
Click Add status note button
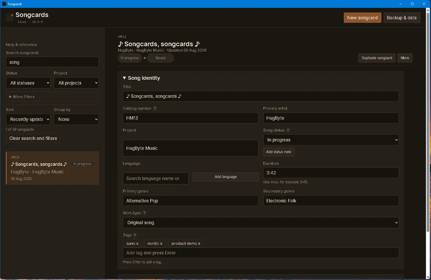pos(279,152)
